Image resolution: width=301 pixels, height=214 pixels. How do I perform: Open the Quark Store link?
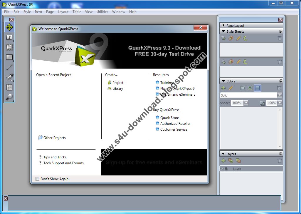[x=170, y=117]
